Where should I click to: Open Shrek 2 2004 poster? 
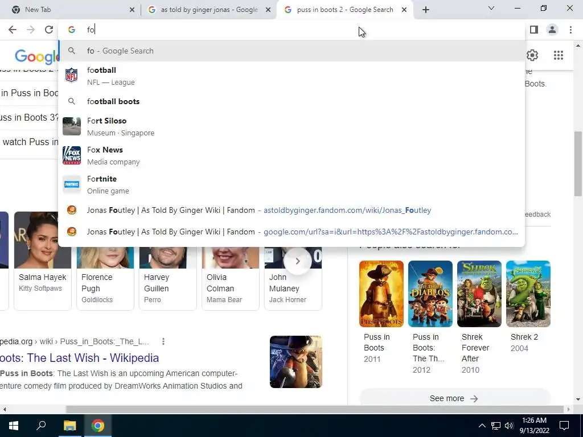point(528,294)
